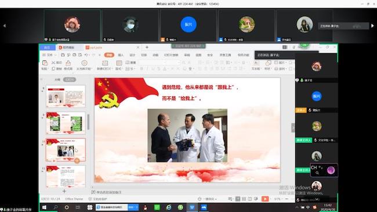
Task: Toggle Underline formatting button
Action: coord(153,69)
